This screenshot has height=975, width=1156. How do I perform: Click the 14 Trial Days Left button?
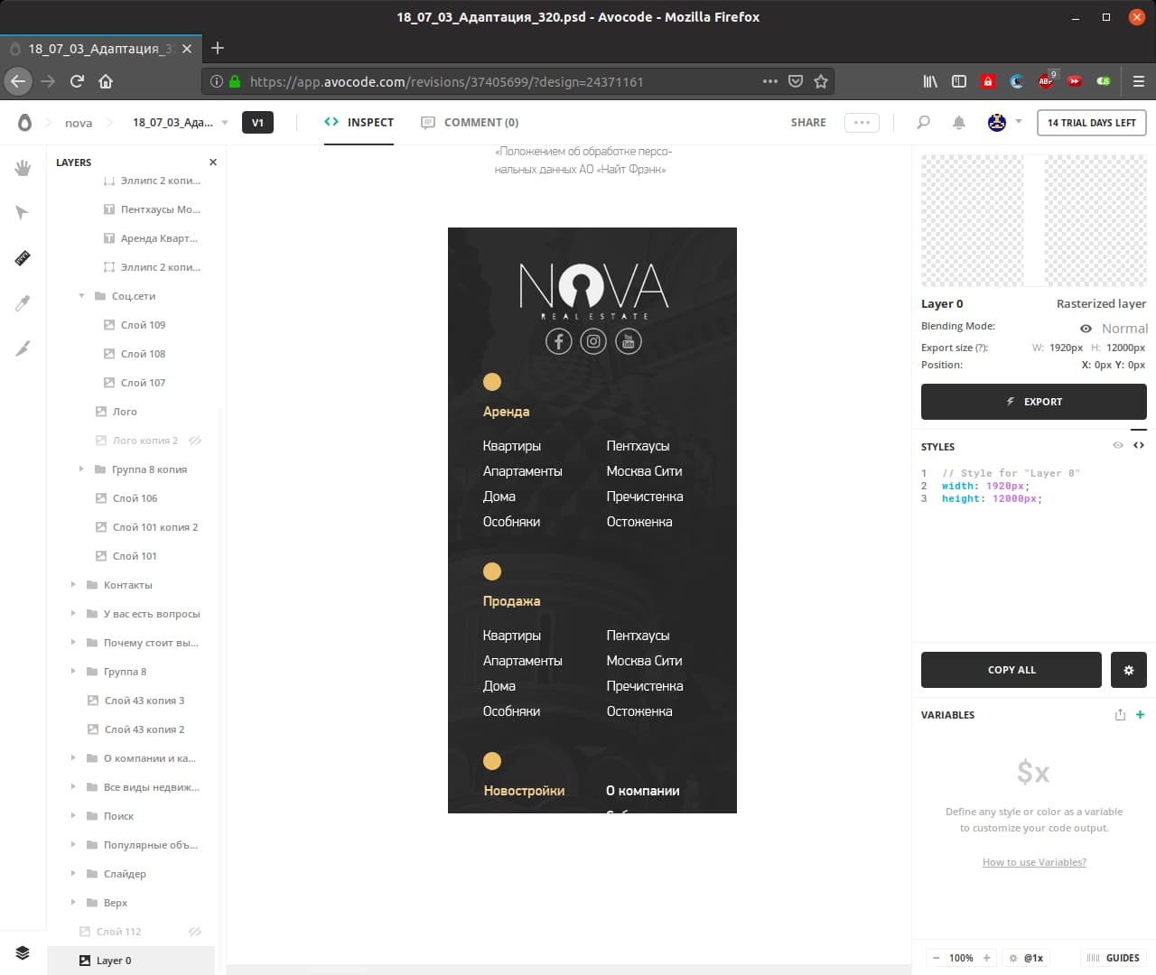(1092, 123)
